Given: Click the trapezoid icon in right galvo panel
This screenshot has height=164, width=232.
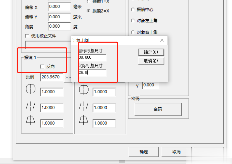Looking at the screenshot, I should [84, 120].
